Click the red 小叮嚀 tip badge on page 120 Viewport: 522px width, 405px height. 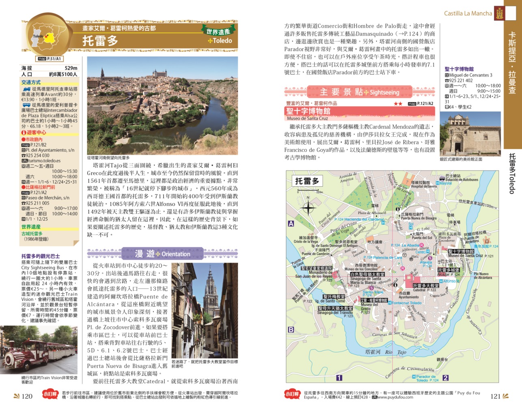click(x=50, y=394)
